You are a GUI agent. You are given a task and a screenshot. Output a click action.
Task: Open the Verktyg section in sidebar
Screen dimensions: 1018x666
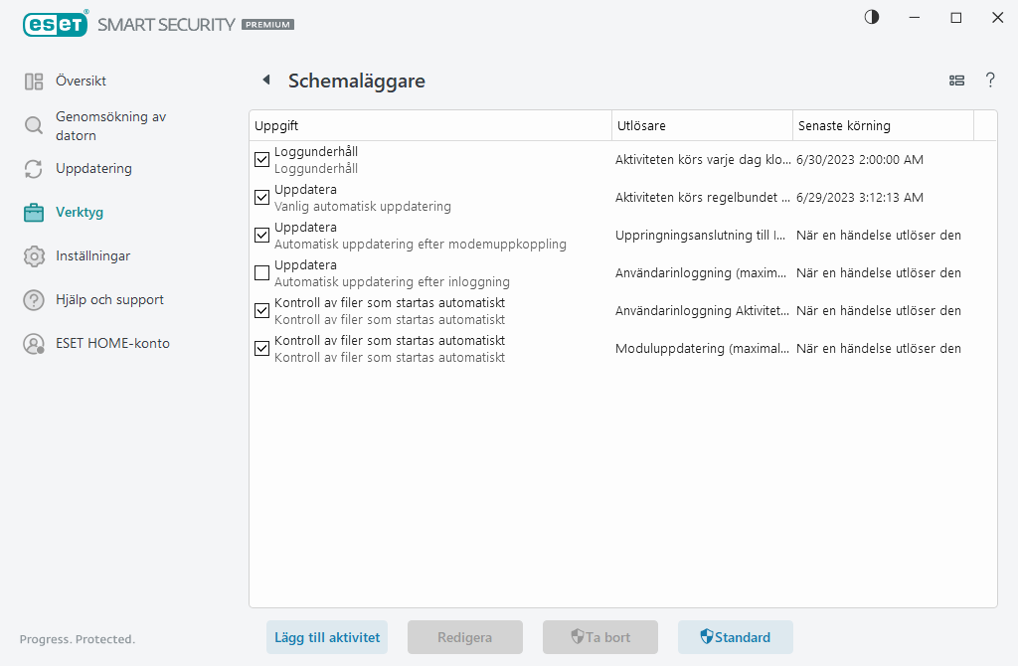(80, 213)
